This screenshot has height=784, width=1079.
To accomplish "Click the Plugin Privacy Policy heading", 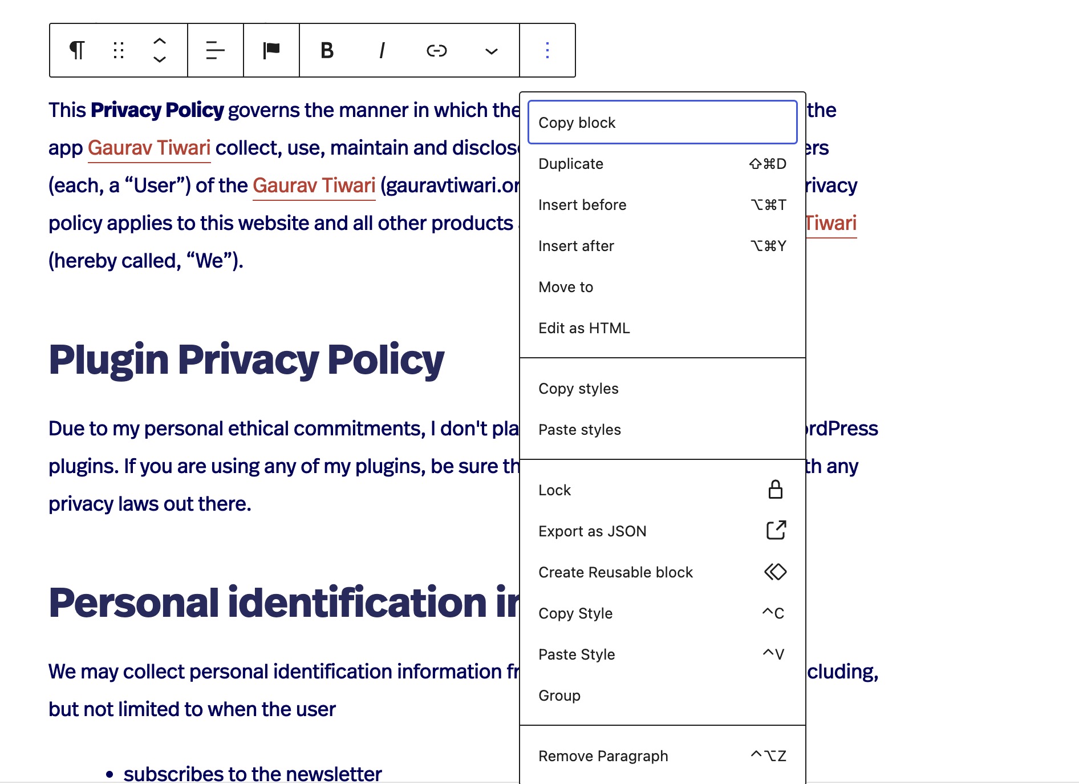I will click(x=246, y=360).
